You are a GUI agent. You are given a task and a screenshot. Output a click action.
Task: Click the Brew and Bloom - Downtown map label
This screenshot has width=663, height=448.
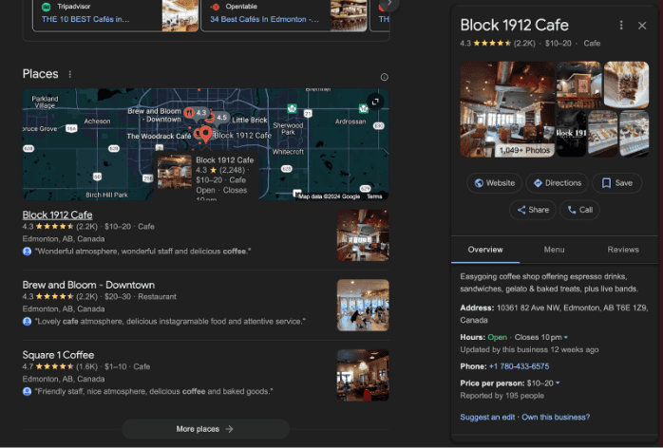pyautogui.click(x=154, y=115)
